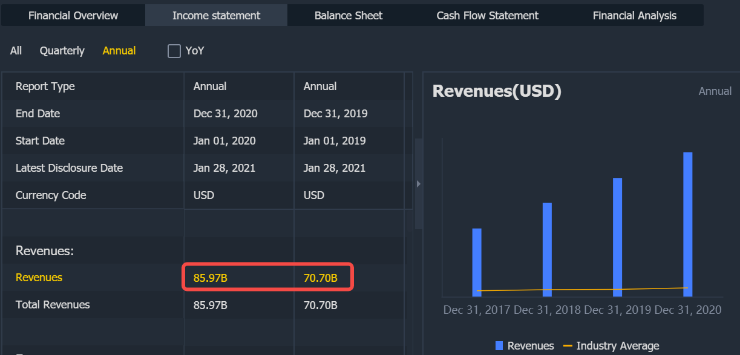Toggle the Industry Average legend line

[x=568, y=346]
